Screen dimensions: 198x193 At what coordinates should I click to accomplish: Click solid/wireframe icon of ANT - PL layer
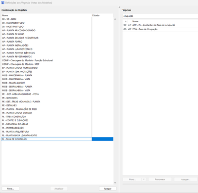(130, 25)
